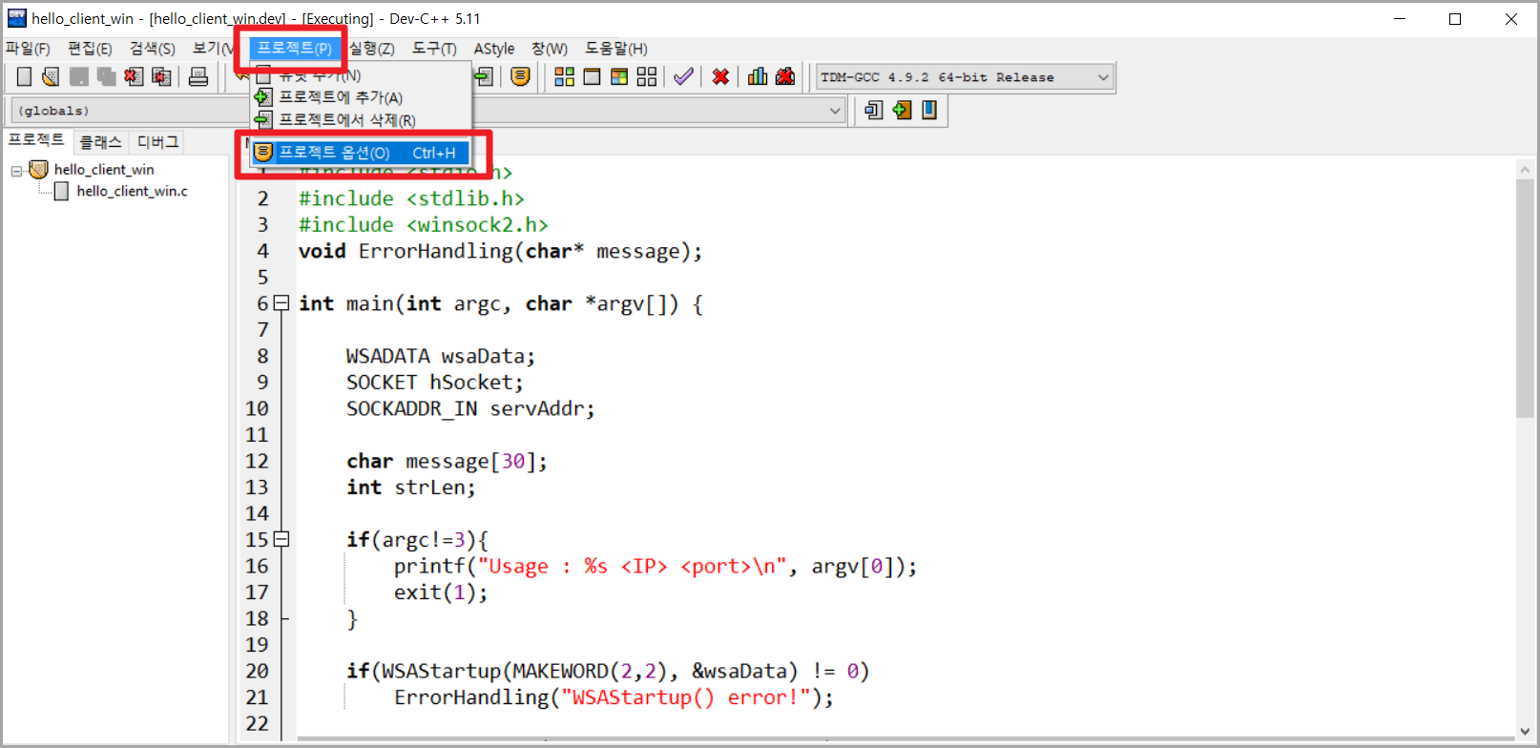The height and width of the screenshot is (748, 1540).
Task: Click the Delete Profiling Information icon
Action: point(785,77)
